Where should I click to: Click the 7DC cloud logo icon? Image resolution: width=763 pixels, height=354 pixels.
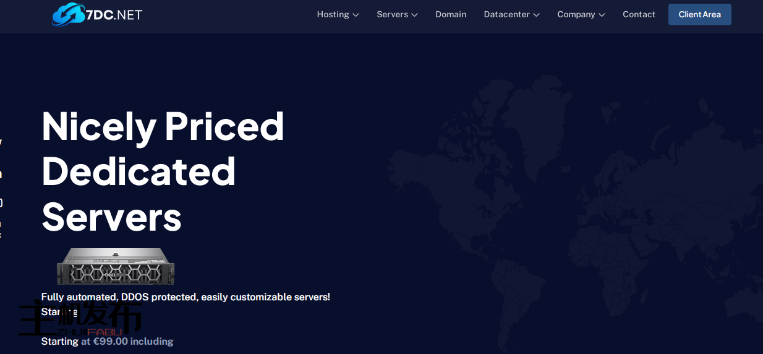point(68,14)
